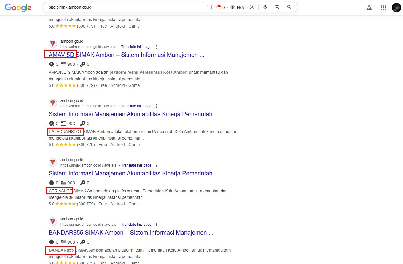This screenshot has height=264, width=403.
Task: Toggle the checkbox inside the search bar
Action: (x=209, y=7)
